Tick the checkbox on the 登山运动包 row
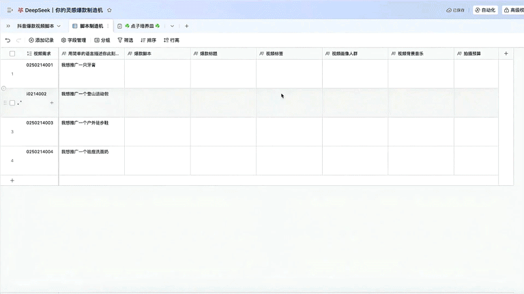Viewport: 524px width, 294px height. (x=12, y=103)
